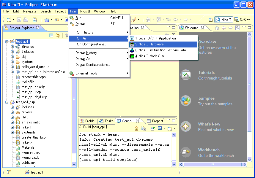Expand the system folder under test_ap1
255x178 pixels.
click(x=12, y=62)
